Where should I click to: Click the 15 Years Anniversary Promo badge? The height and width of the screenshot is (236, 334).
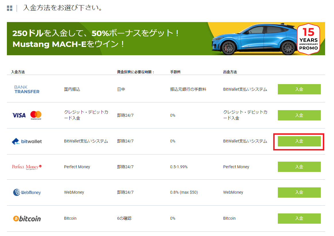(x=308, y=39)
